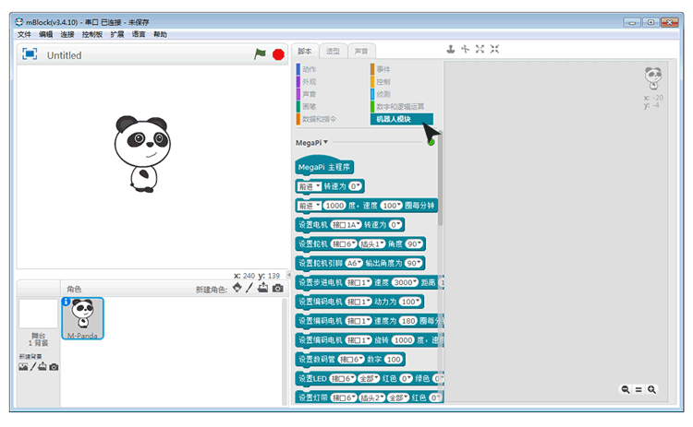This screenshot has height=427, width=693.
Task: Click the MegaPi 主程序 hat block
Action: pos(324,166)
